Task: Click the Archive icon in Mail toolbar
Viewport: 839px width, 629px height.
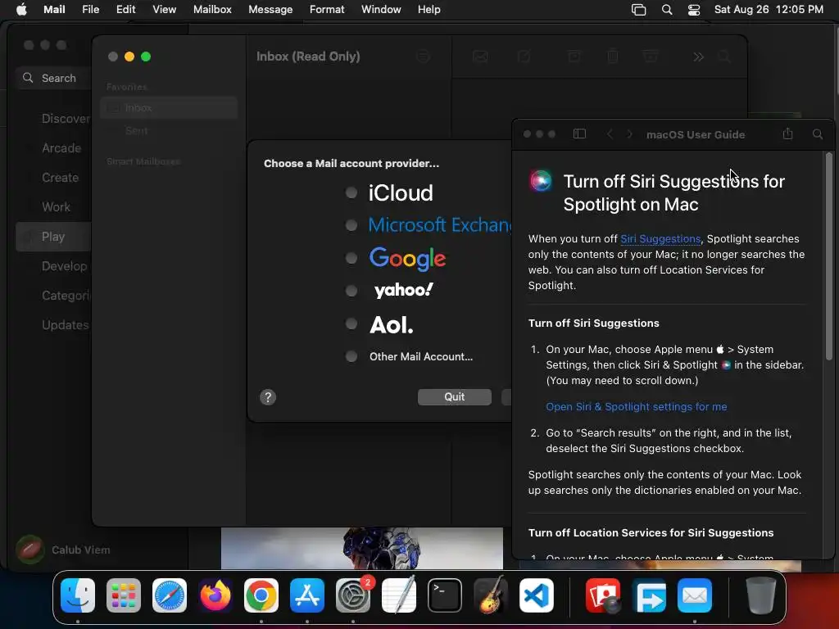Action: point(574,57)
